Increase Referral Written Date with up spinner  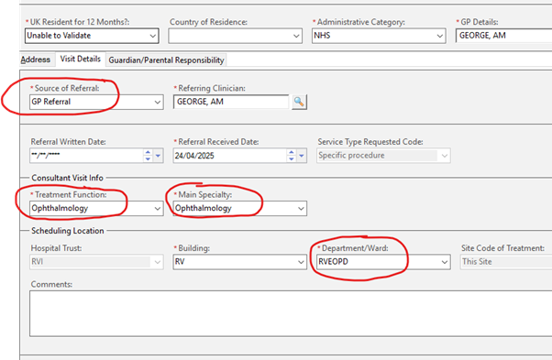coord(148,152)
